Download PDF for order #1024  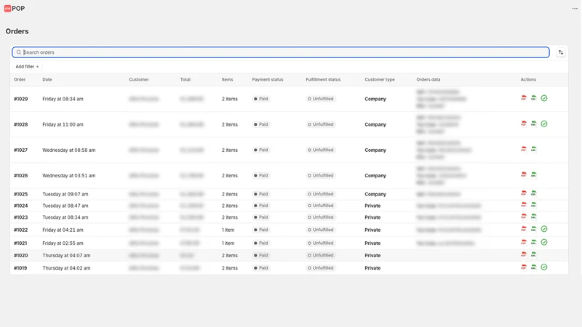click(x=524, y=205)
